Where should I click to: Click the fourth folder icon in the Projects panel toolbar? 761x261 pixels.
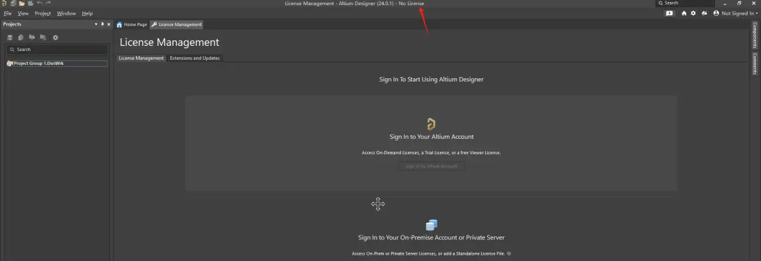(x=43, y=38)
